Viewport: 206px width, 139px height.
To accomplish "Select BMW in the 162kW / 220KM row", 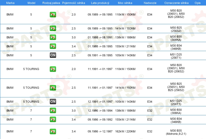I will click(x=10, y=131).
